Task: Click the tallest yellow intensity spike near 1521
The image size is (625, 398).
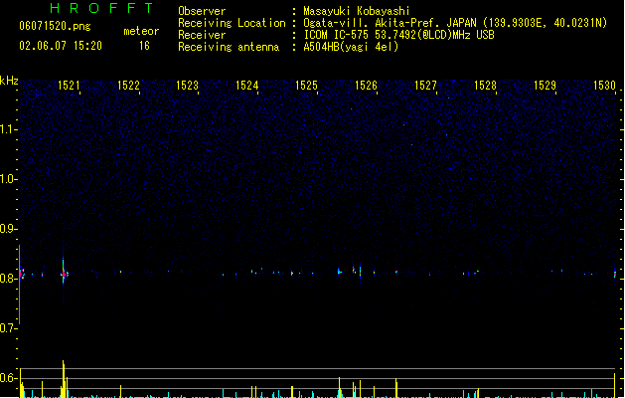Action: point(63,379)
